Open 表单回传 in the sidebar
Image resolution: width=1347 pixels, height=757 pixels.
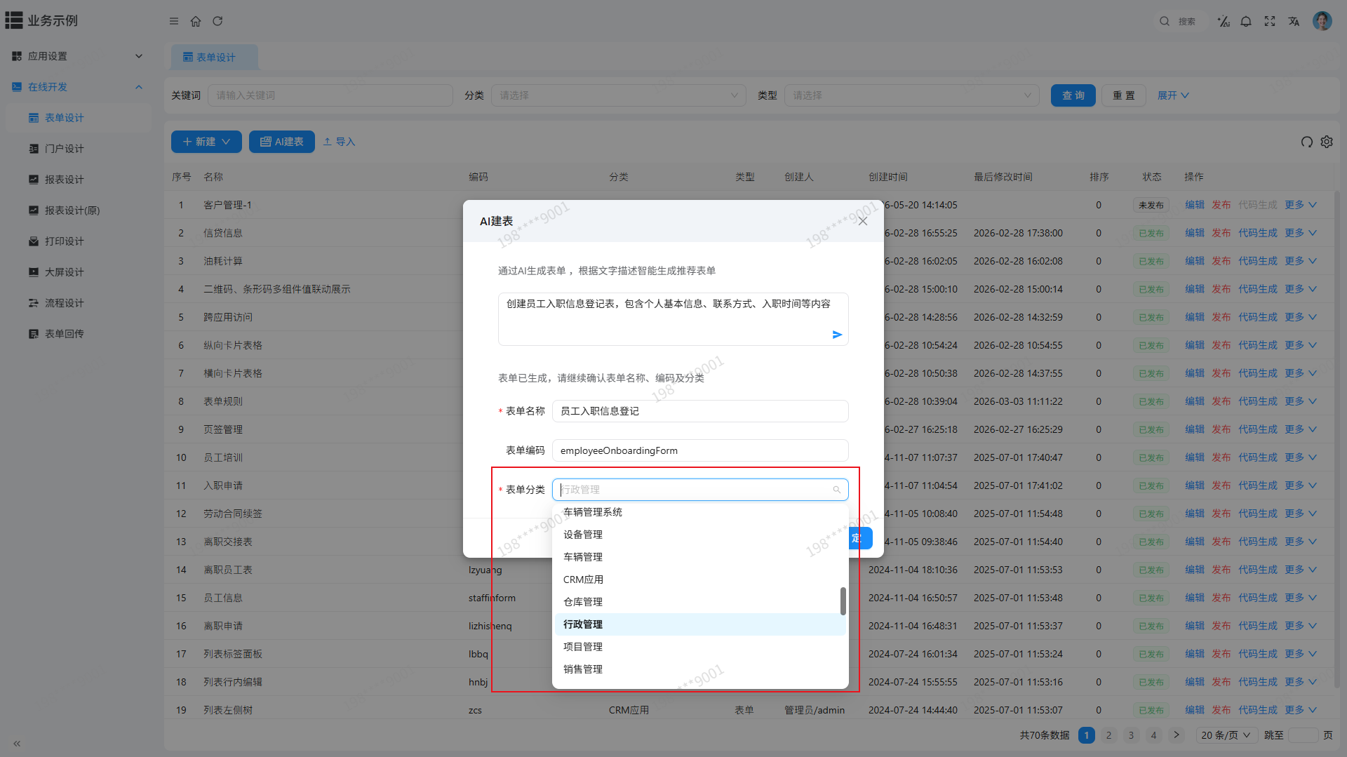coord(79,334)
